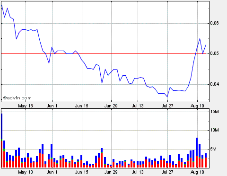227x176 pixels.
Task: Select Aug 10 date under price chart
Action: pos(197,106)
